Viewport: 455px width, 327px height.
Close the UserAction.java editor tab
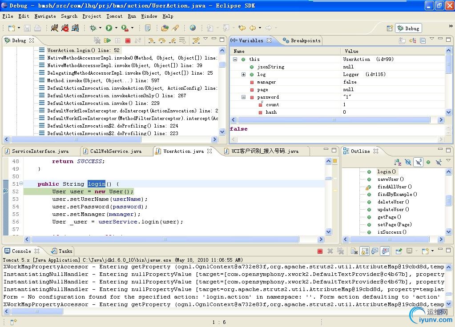coord(209,151)
